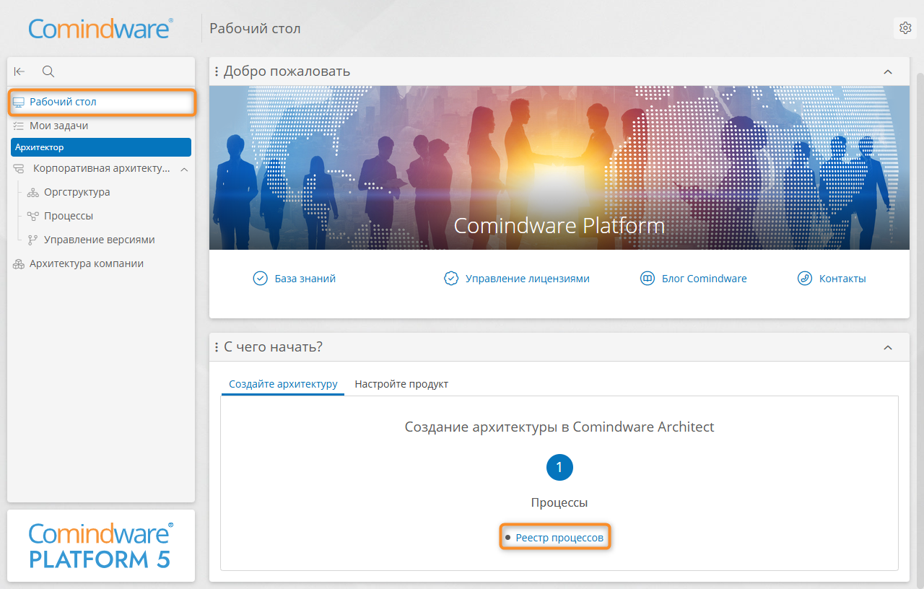
Task: Click the Оргструктура hierarchy icon
Action: (32, 193)
